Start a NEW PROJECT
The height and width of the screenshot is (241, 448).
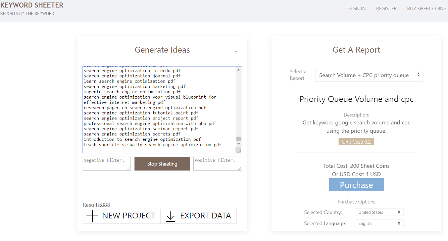[x=122, y=216]
